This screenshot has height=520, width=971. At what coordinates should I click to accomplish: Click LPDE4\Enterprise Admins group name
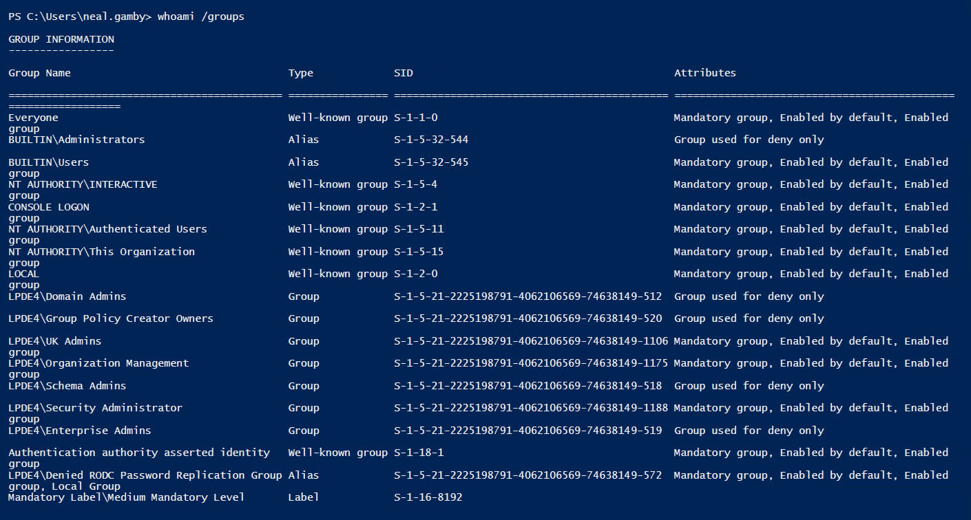(80, 431)
